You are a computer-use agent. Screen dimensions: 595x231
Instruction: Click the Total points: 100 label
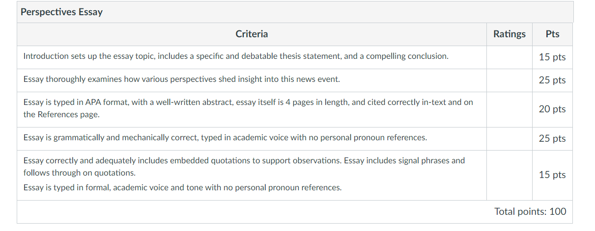(530, 211)
